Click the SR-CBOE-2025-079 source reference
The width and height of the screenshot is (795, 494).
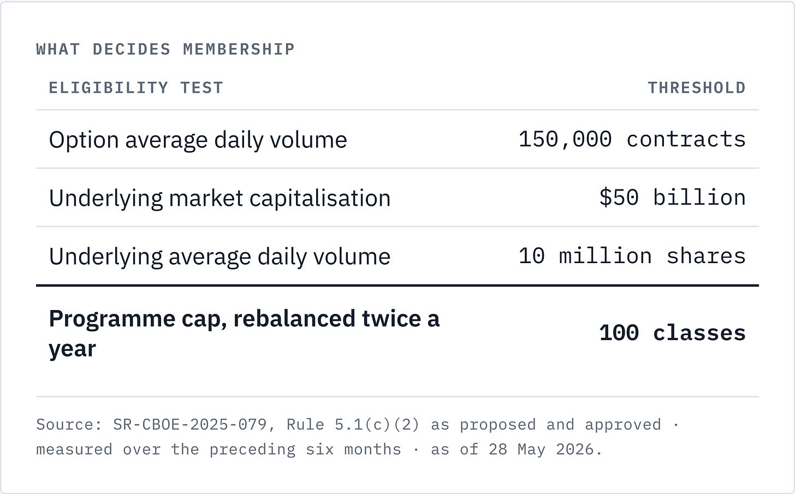(x=190, y=425)
